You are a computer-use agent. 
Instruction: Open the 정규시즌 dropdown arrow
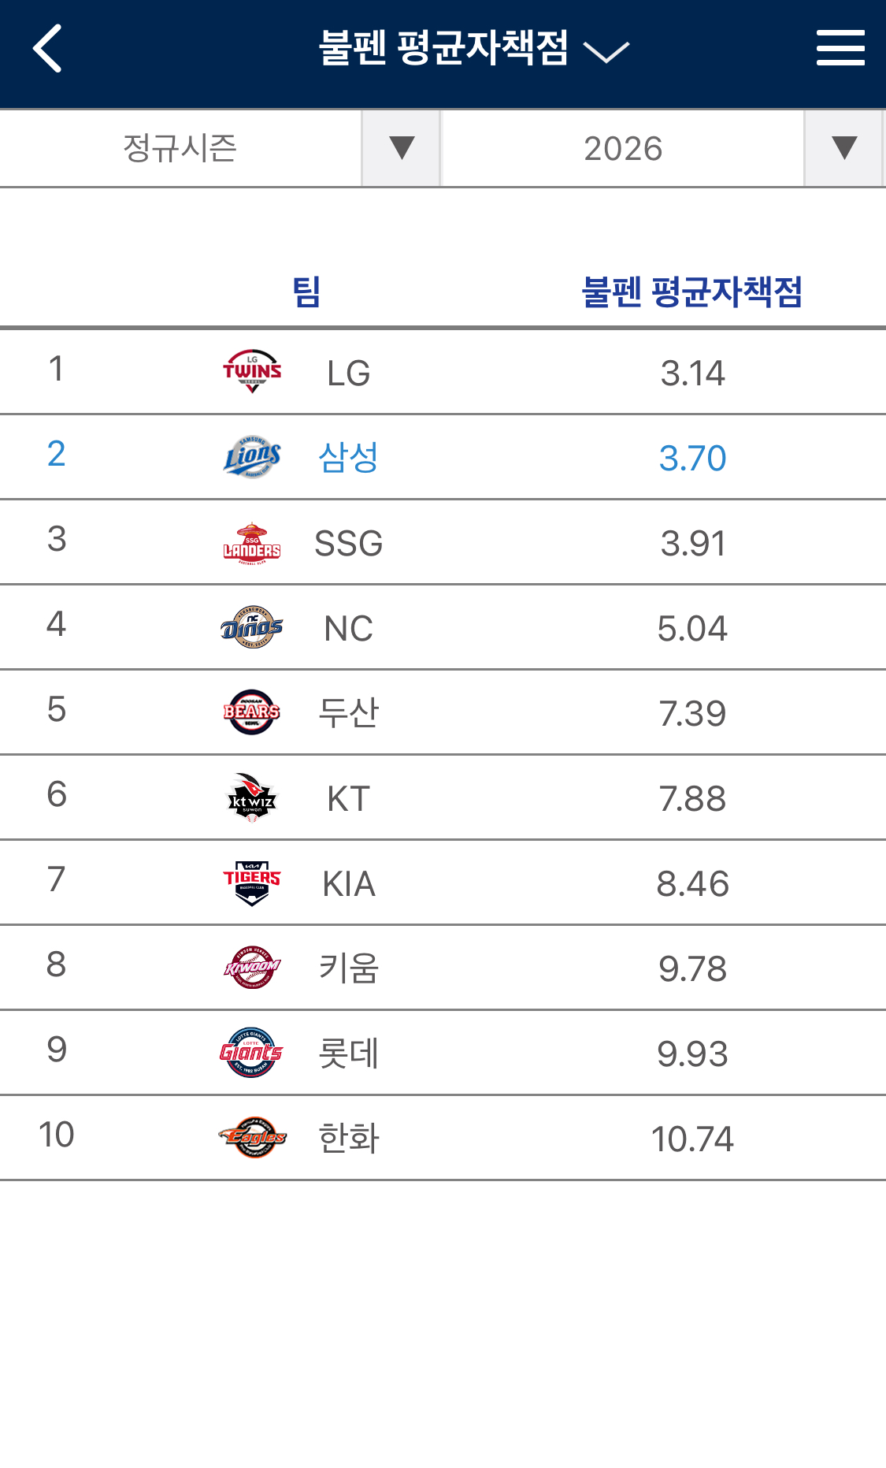[x=401, y=148]
